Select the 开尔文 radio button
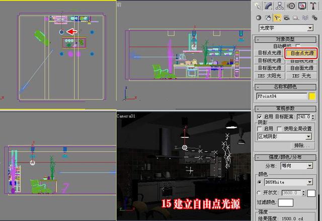The image size is (322, 221). tap(259, 193)
